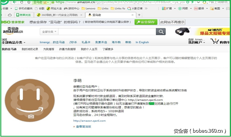This screenshot has height=137, width=231.
Task: Open the blue amazon.qacti.com link
Action: (x=89, y=121)
